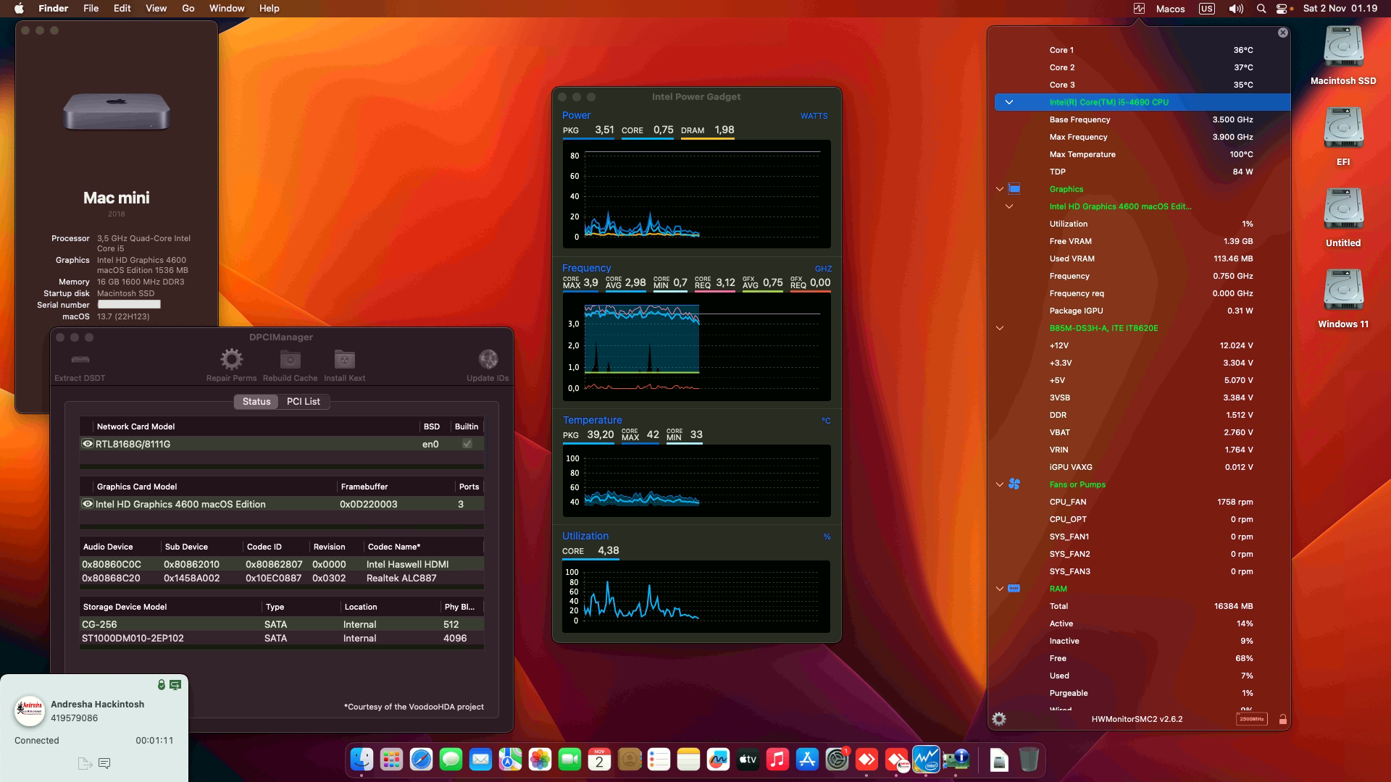Open Safari from the Dock
The image size is (1391, 782).
pos(421,760)
